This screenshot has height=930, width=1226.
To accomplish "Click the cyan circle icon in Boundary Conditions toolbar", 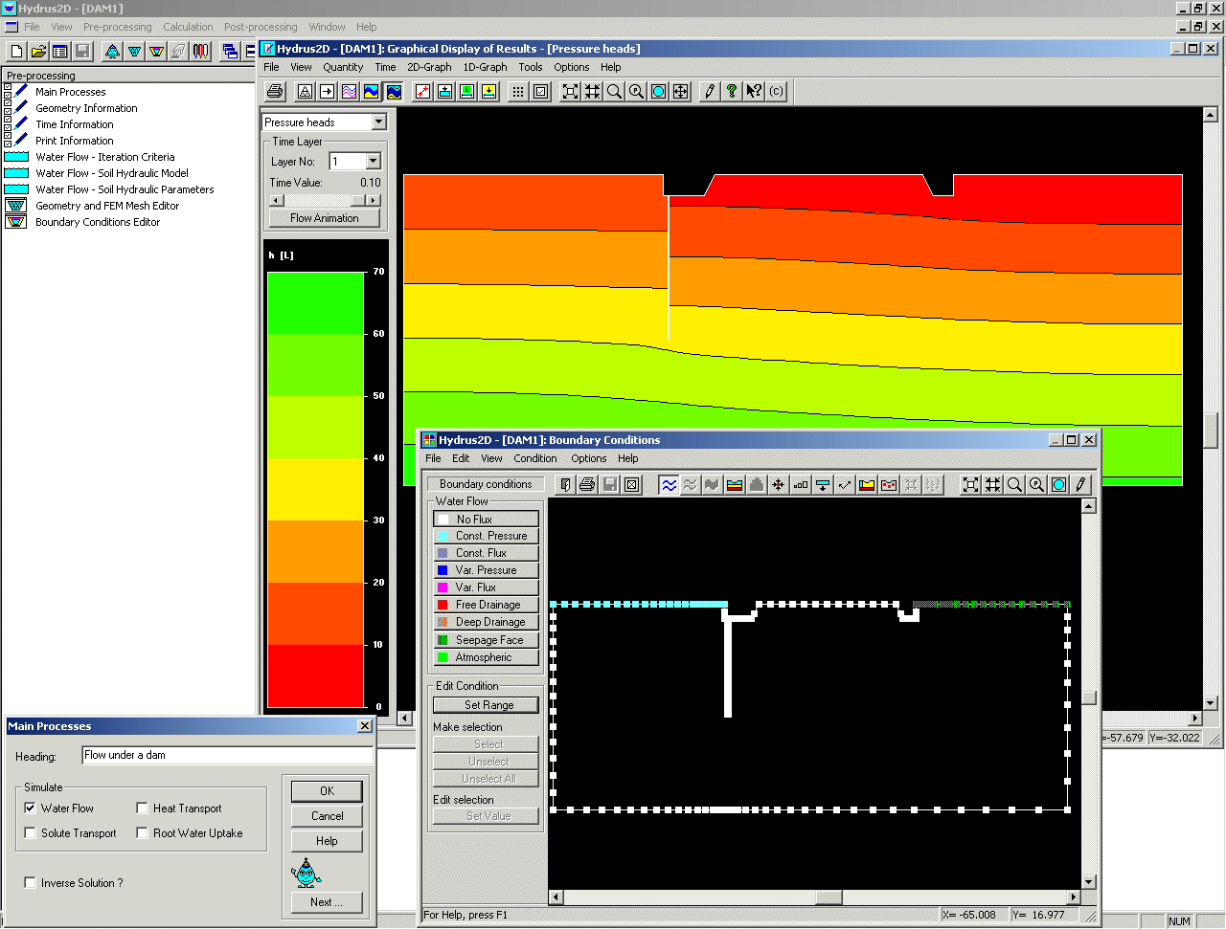I will click(x=1058, y=485).
